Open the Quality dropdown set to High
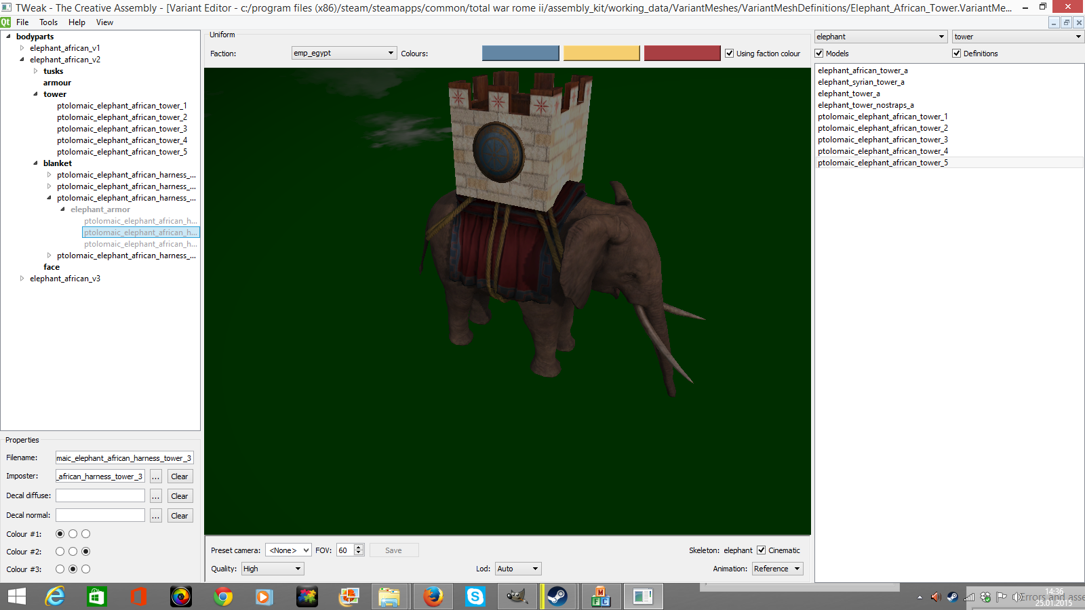Viewport: 1085px width, 610px height. pyautogui.click(x=273, y=569)
